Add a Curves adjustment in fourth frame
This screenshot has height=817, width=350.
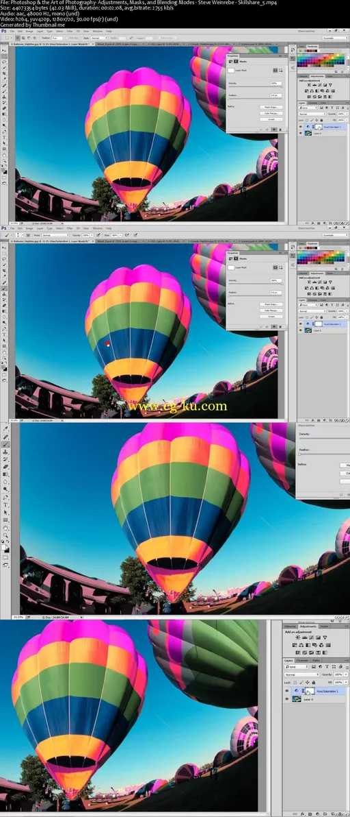pyautogui.click(x=312, y=637)
